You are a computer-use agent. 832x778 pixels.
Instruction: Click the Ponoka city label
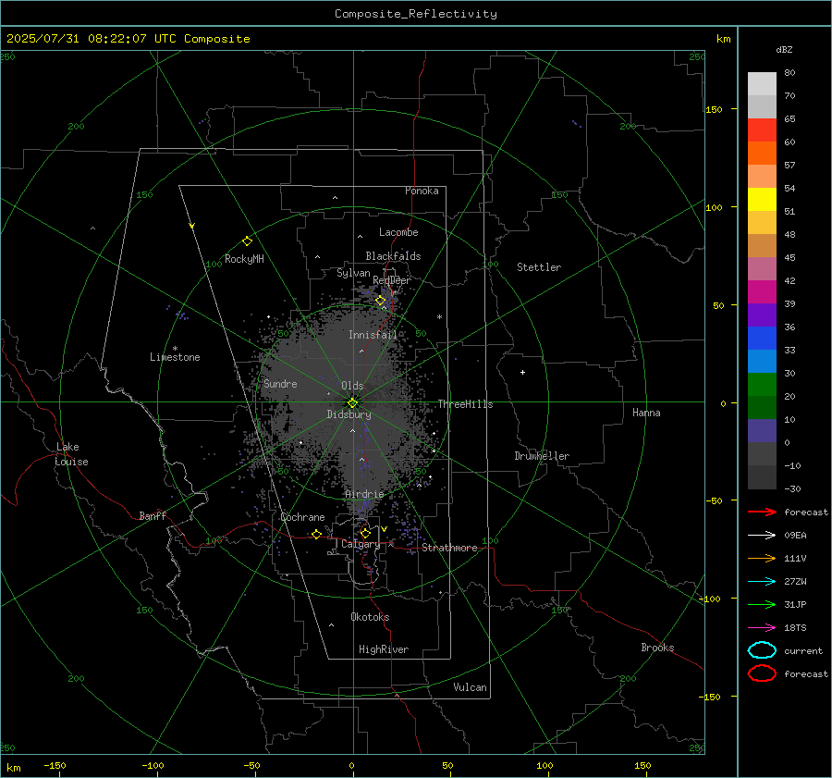click(422, 191)
